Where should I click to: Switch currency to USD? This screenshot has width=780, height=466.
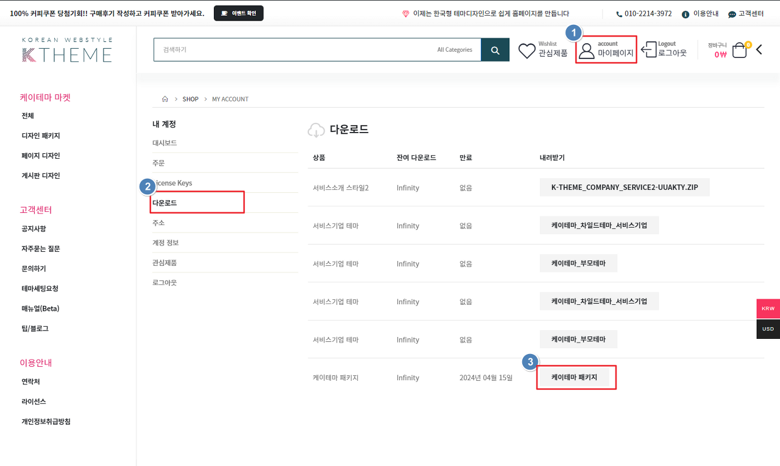tap(768, 329)
